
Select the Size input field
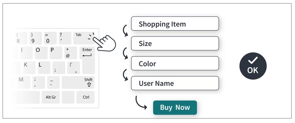(175, 43)
